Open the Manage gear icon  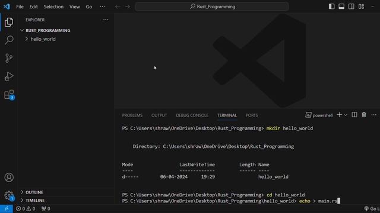pos(9,196)
